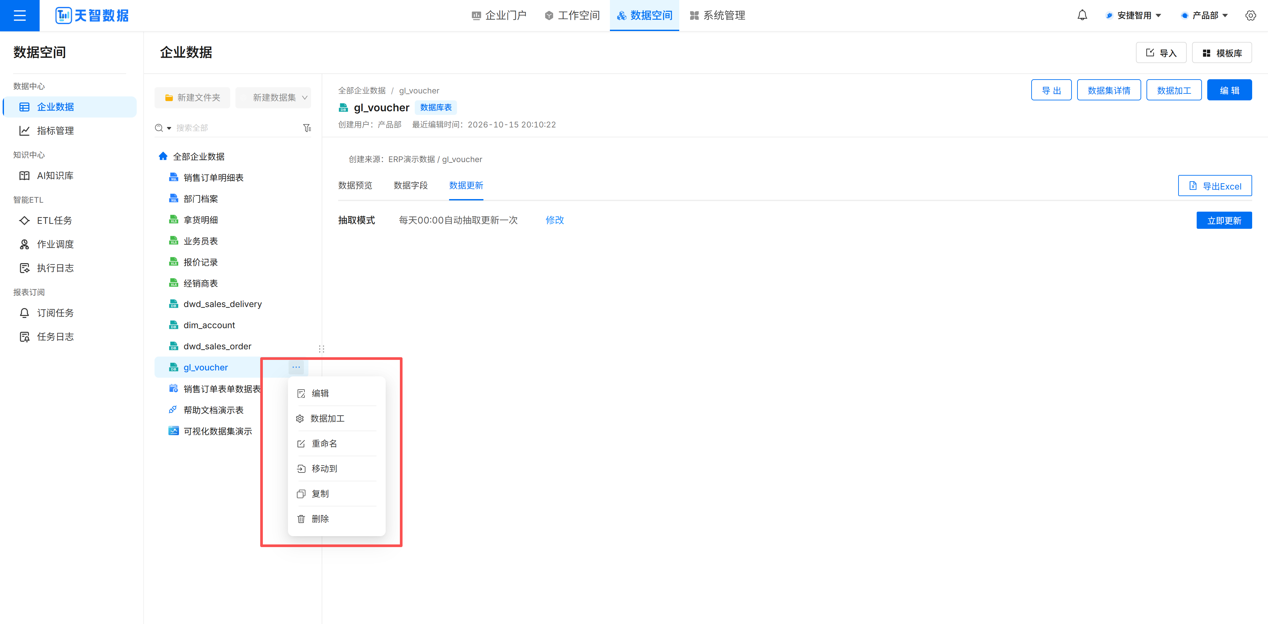Expand the 产品部 department dropdown
Viewport: 1268px width, 624px height.
coord(1205,15)
